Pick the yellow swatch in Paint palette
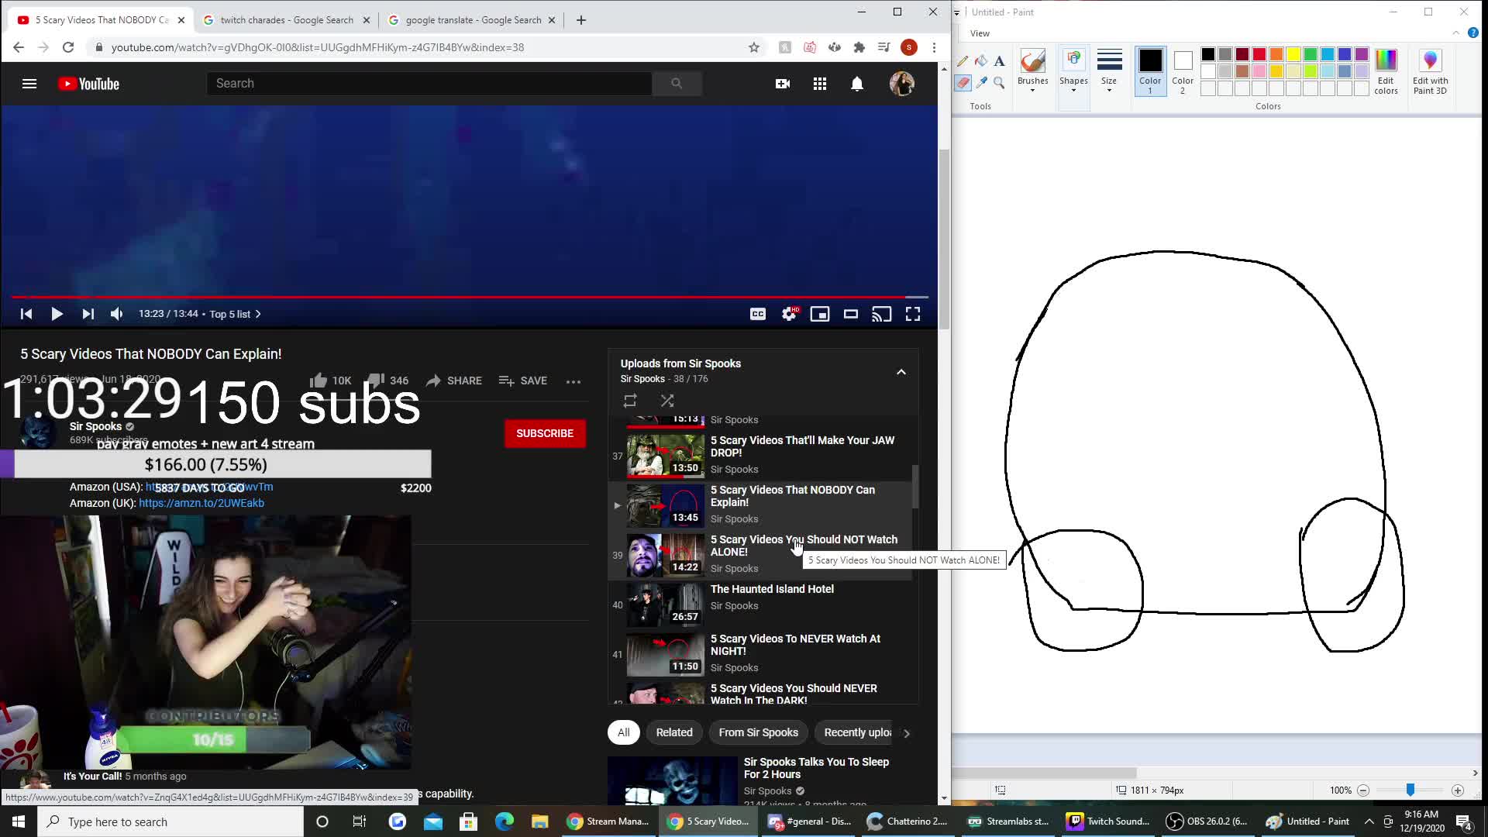This screenshot has width=1488, height=837. (1293, 54)
